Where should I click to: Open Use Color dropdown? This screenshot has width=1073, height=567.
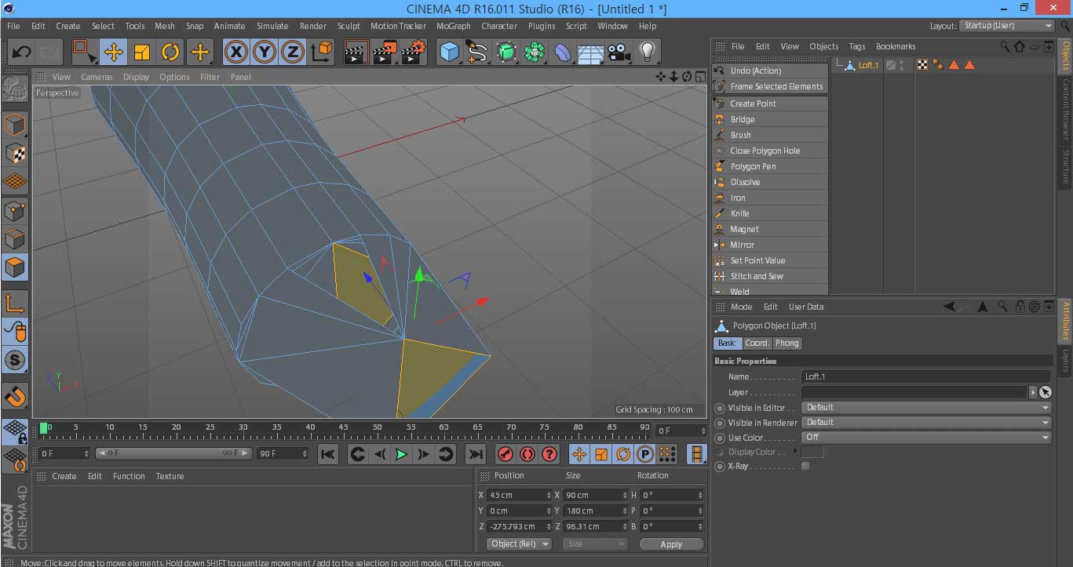coord(926,437)
